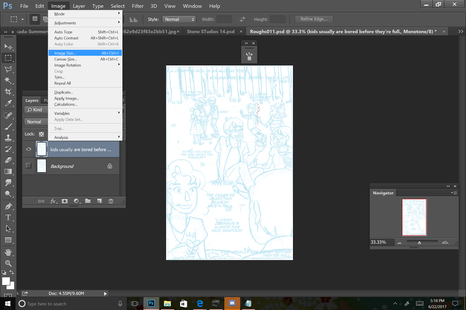
Task: Choose Image Size from the Image menu
Action: (85, 53)
